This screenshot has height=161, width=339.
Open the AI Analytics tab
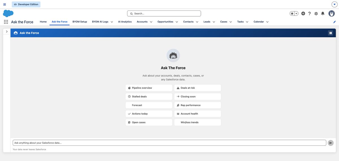click(125, 22)
